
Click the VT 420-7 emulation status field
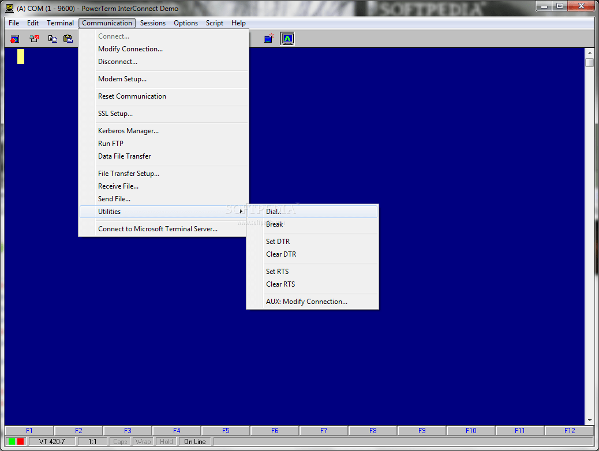(52, 442)
